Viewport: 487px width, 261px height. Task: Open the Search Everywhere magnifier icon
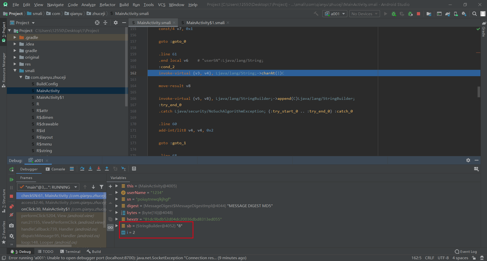click(474, 14)
